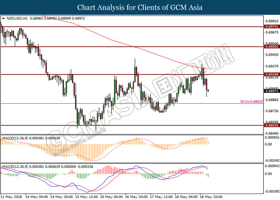The width and height of the screenshot is (280, 200).
Task: Click the 0.69405 price axis value
Action: pos(272,55)
